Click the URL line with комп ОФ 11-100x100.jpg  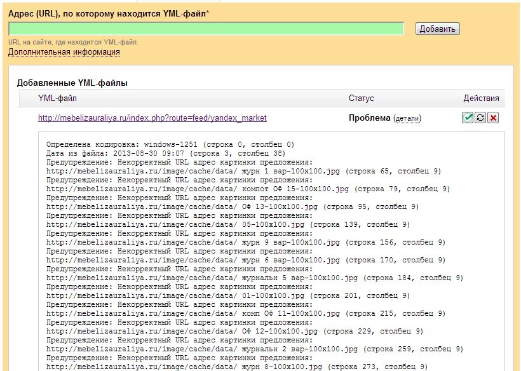pyautogui.click(x=246, y=314)
